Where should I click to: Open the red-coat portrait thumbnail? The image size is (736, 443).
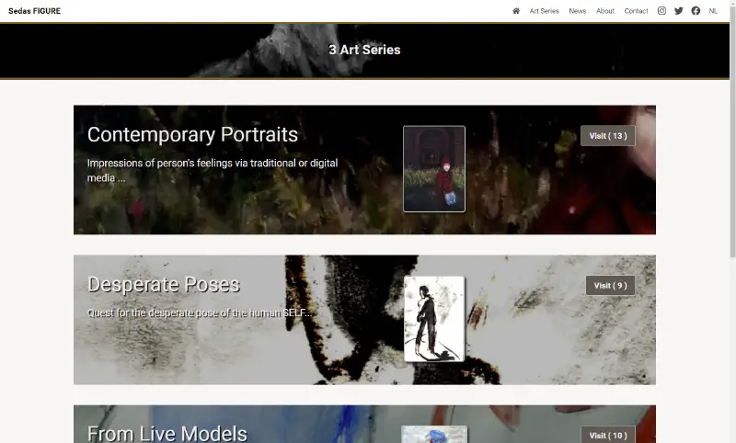(x=434, y=169)
